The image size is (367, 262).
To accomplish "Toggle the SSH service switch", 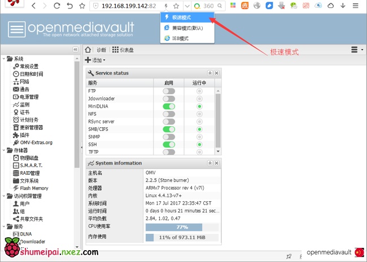I will [x=169, y=144].
